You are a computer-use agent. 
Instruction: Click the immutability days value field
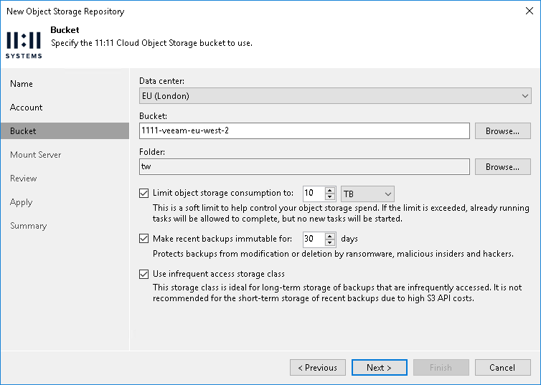pyautogui.click(x=314, y=239)
